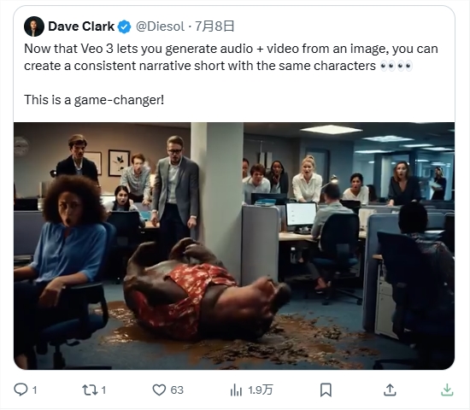Click the retweet arrows icon
The image size is (470, 410).
tap(90, 389)
